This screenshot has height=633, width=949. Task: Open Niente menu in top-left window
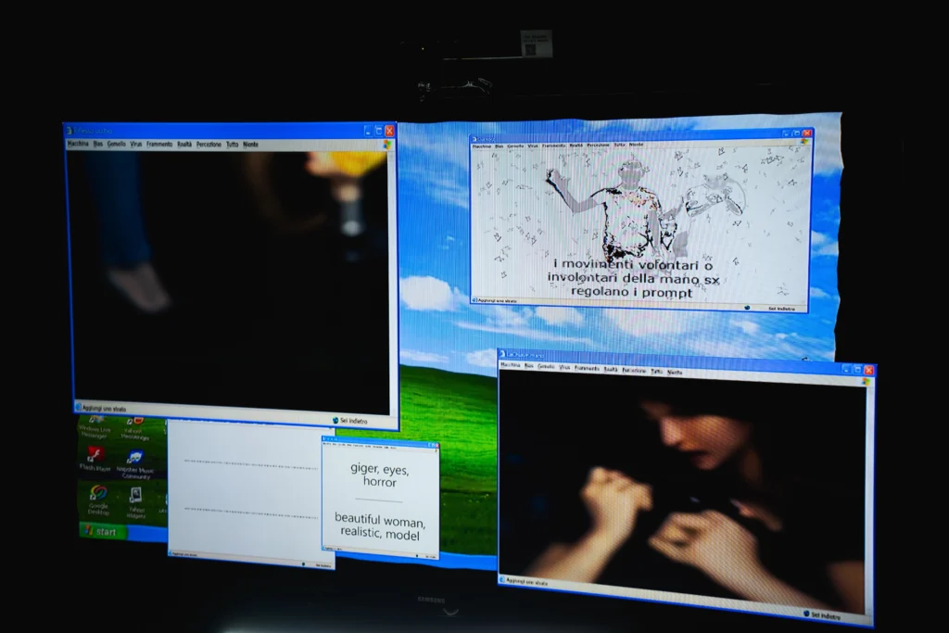250,145
